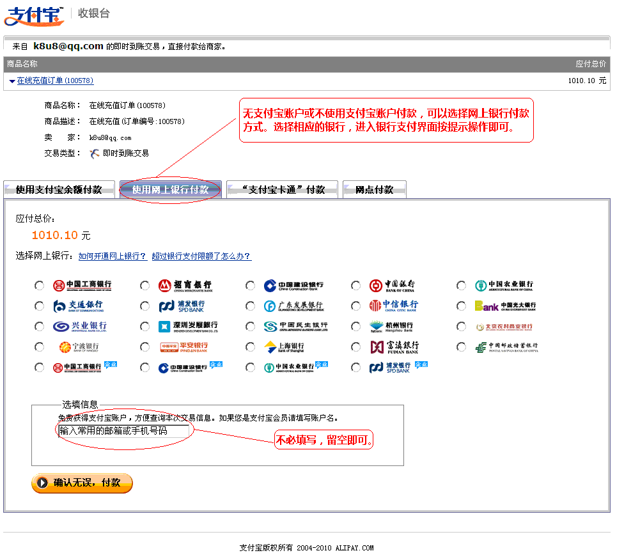Click the 广东发展银行 logo

click(x=294, y=306)
